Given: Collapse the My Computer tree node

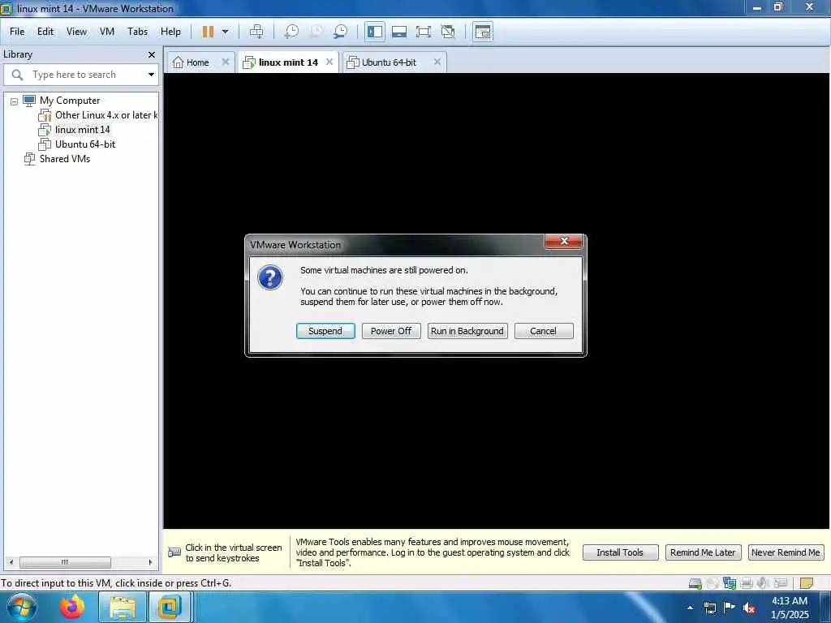Looking at the screenshot, I should [15, 101].
